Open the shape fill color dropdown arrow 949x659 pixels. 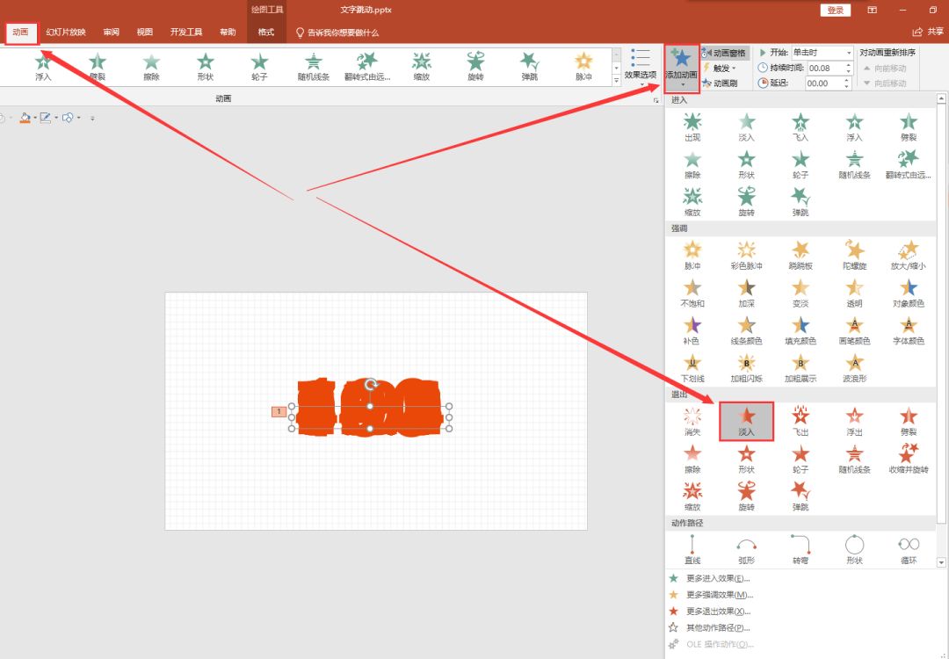pos(35,118)
